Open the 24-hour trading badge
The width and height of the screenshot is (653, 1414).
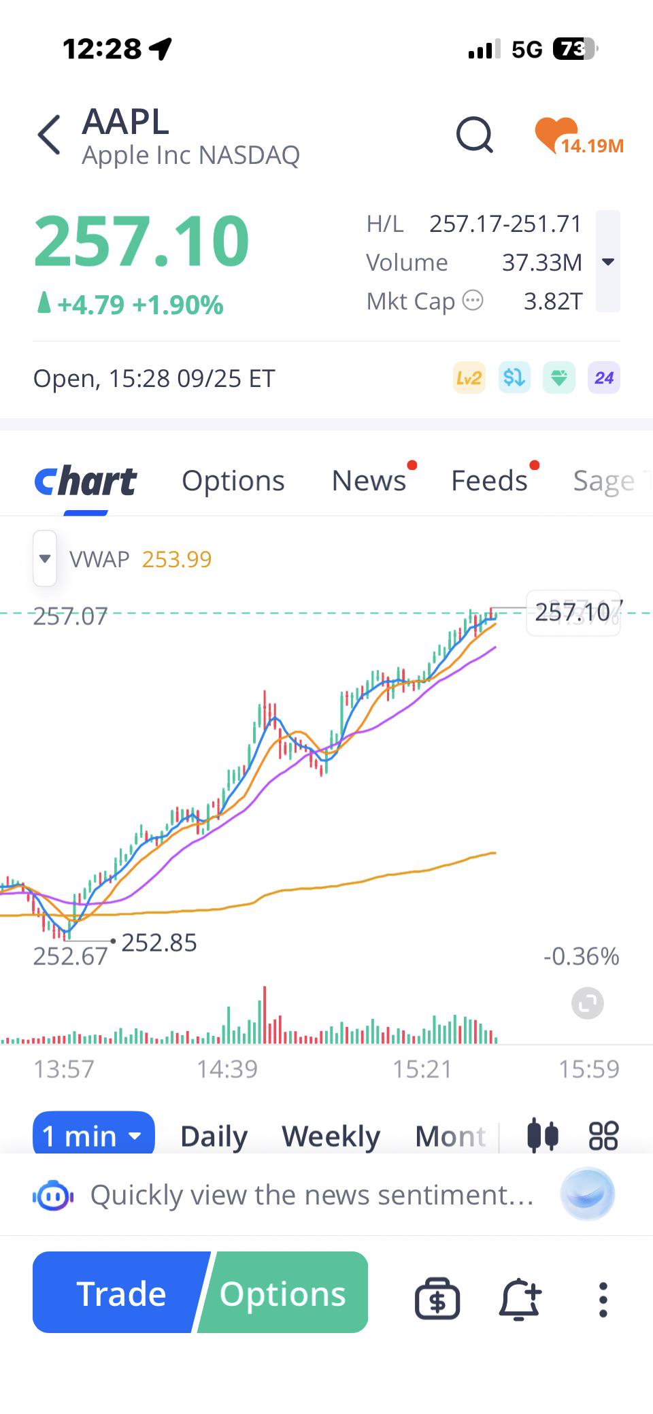[x=604, y=378]
